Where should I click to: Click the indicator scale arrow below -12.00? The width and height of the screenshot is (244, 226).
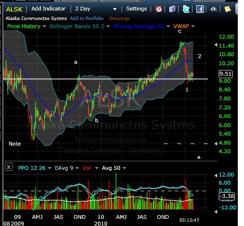(x=216, y=212)
